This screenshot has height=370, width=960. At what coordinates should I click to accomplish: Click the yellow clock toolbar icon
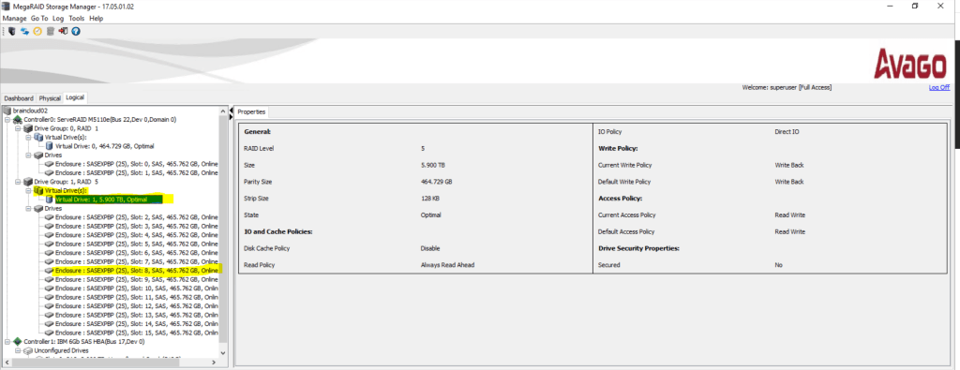click(x=37, y=31)
